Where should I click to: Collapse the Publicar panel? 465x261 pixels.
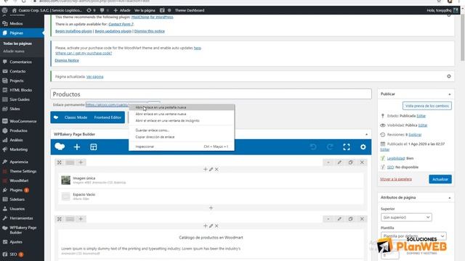[450, 94]
